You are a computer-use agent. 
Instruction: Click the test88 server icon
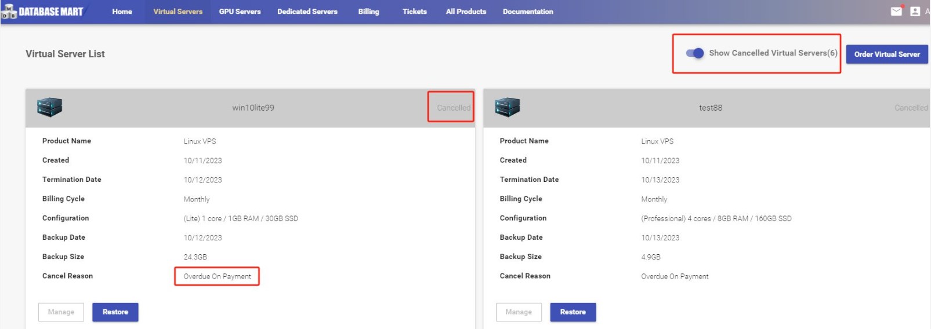click(x=507, y=107)
